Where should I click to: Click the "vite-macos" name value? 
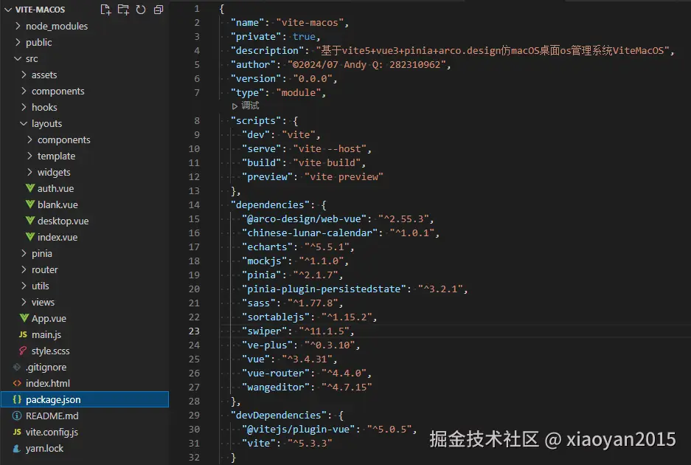click(x=309, y=22)
